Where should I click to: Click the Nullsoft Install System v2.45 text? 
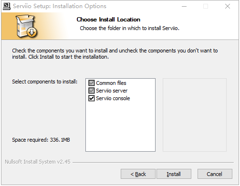[38, 162]
